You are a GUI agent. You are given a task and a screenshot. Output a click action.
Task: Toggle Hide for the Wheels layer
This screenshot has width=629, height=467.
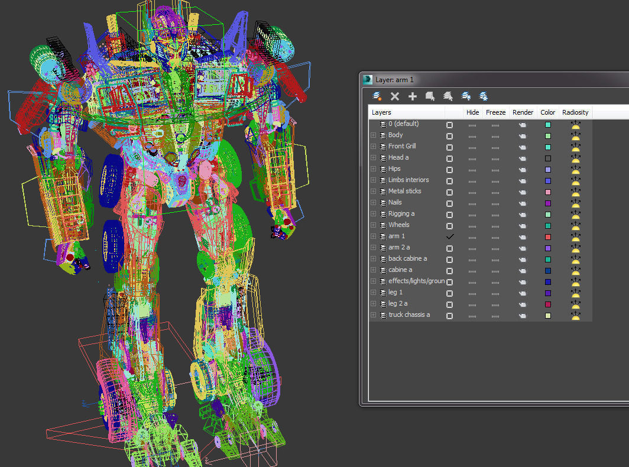click(472, 226)
